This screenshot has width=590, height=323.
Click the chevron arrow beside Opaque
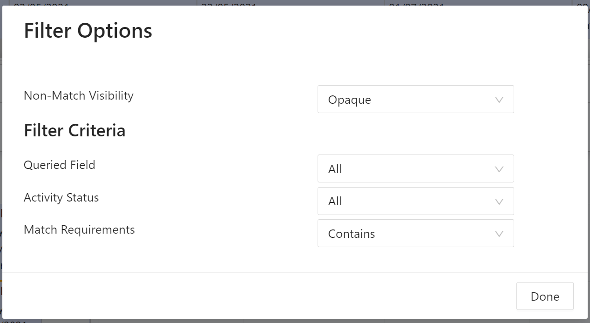tap(499, 100)
